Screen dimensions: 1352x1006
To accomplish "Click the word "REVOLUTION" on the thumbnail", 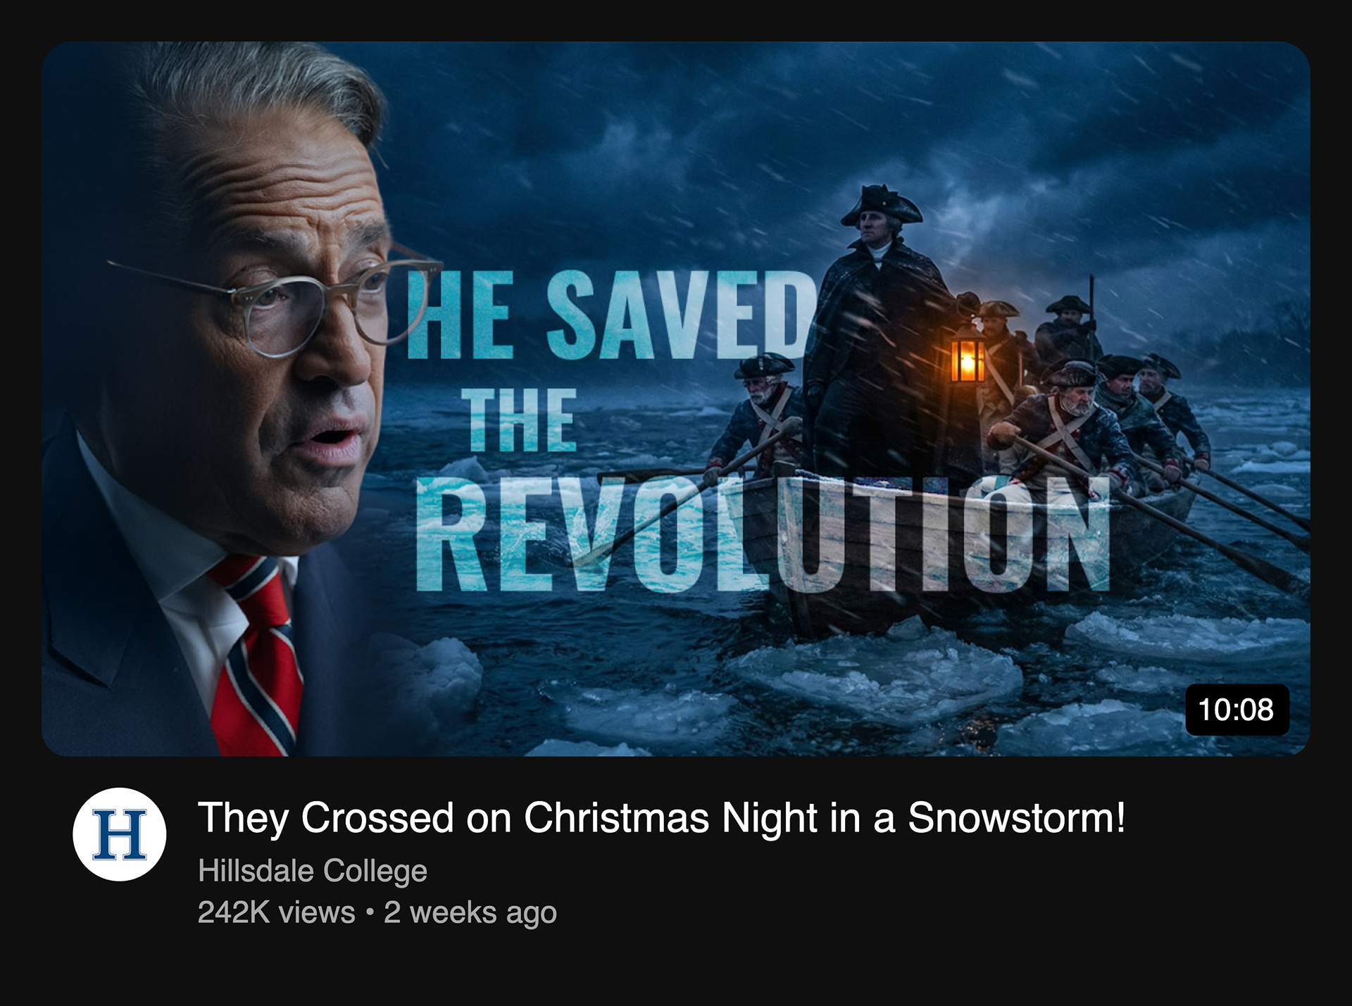I will click(762, 535).
